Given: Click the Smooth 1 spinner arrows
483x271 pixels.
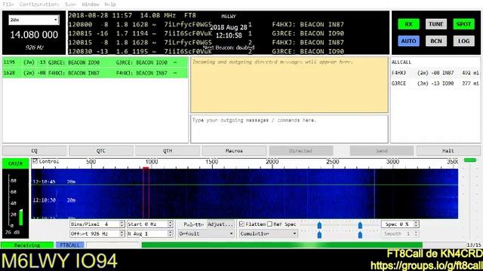Looking at the screenshot, I should pos(416,234).
